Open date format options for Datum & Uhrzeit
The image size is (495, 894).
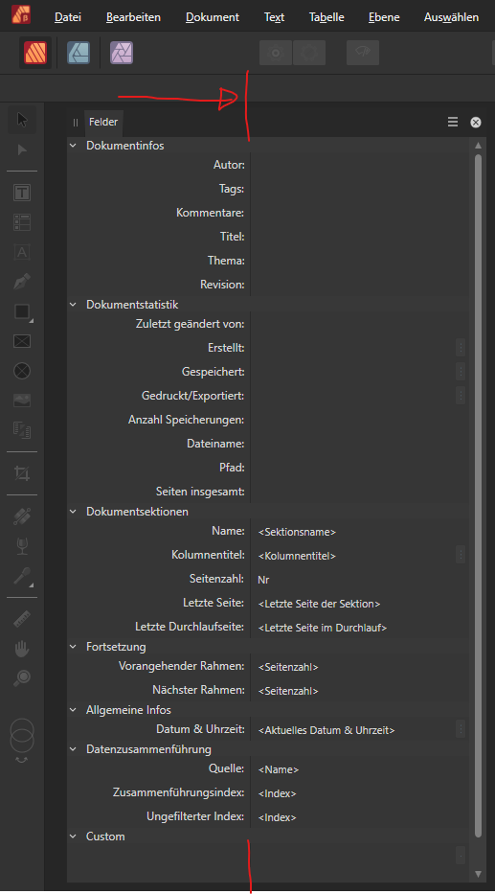pyautogui.click(x=461, y=729)
